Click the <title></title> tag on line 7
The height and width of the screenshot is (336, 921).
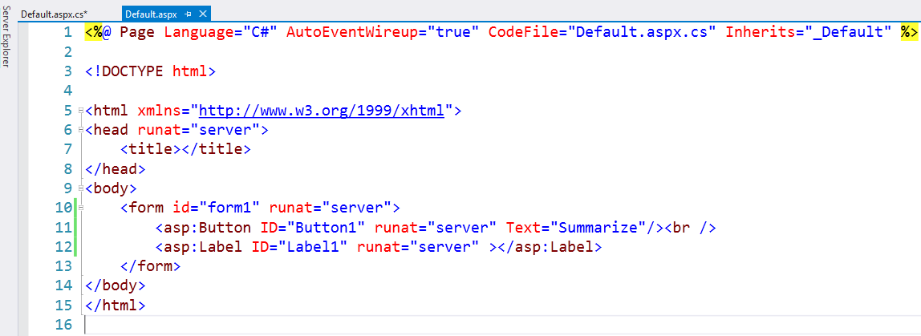pyautogui.click(x=185, y=149)
